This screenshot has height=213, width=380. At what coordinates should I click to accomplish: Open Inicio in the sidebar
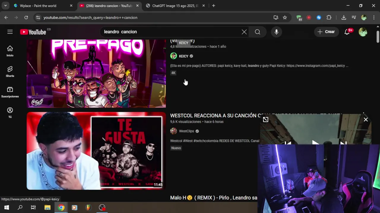click(10, 51)
